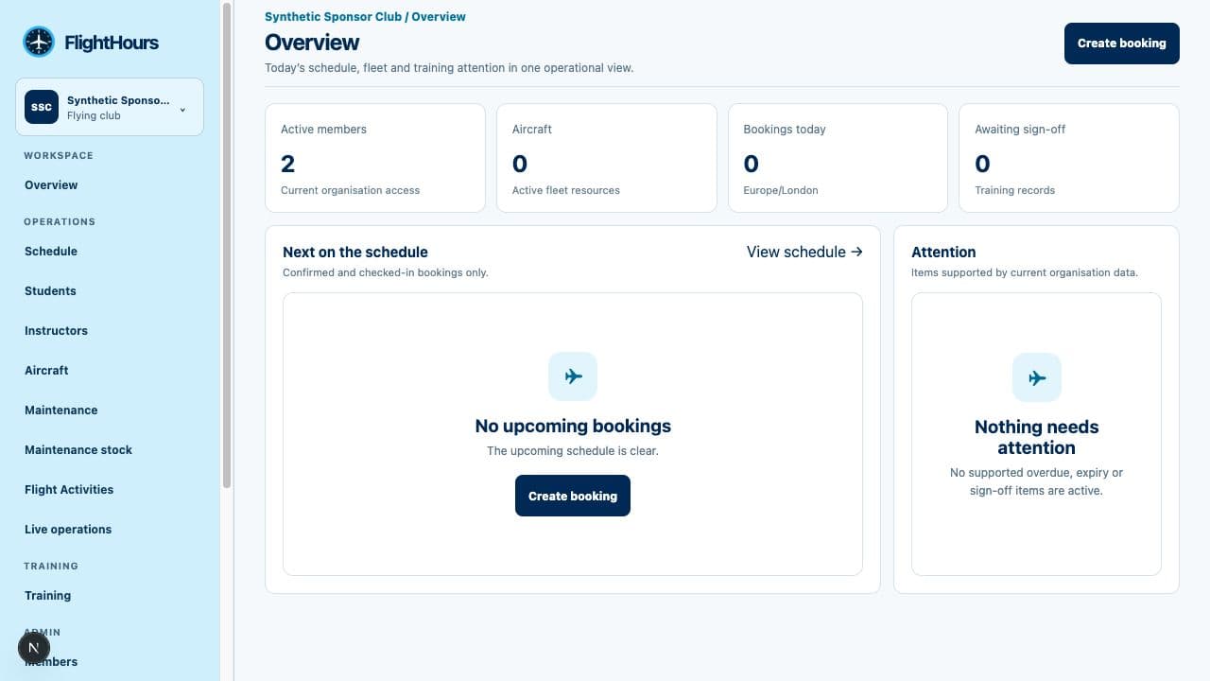
Task: Click the Aircraft stat card showing 0
Action: 607,158
